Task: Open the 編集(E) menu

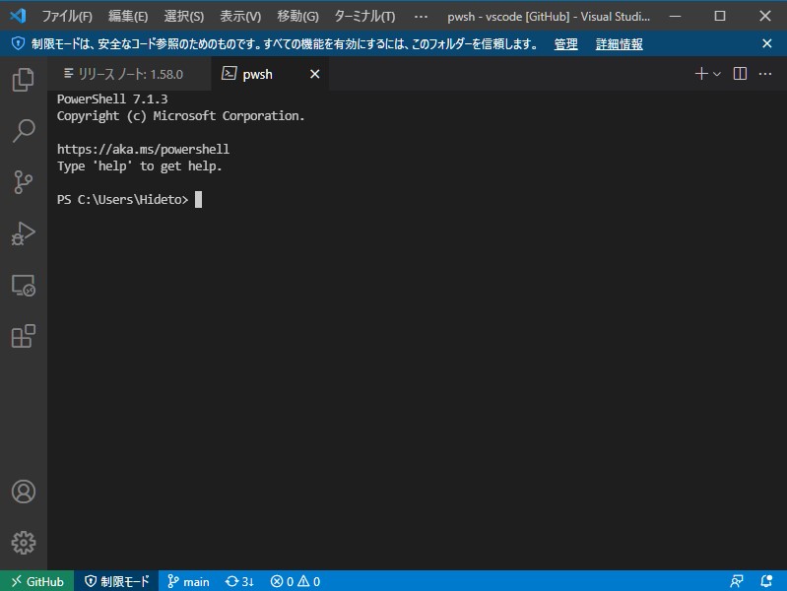Action: 128,17
